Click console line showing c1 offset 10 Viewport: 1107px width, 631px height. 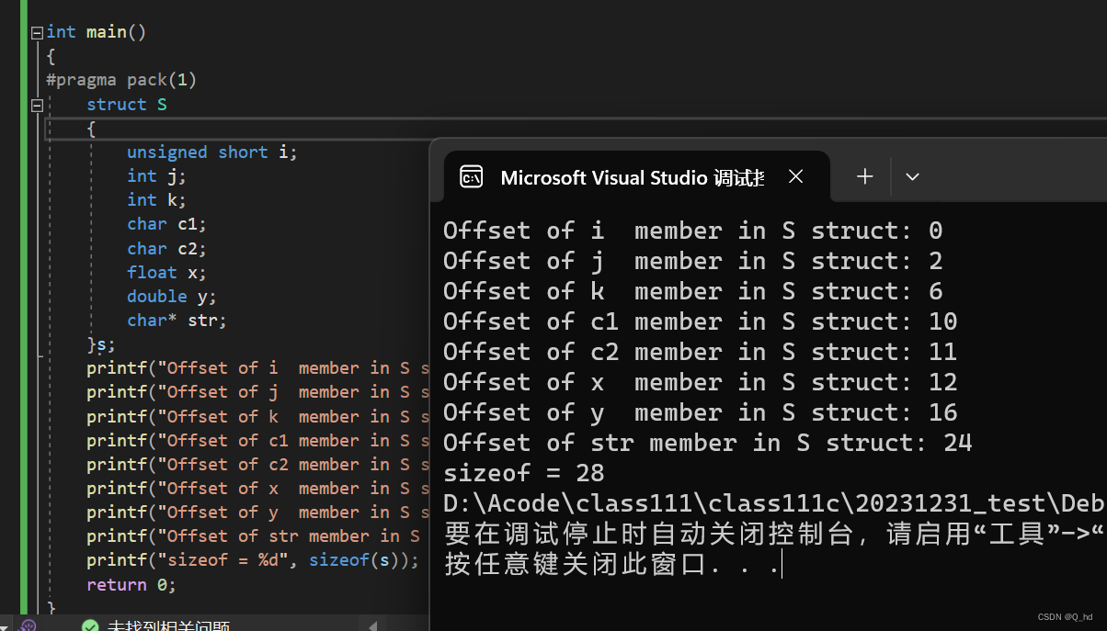(x=700, y=321)
